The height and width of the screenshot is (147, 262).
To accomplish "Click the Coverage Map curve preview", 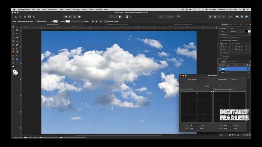I will (233, 80).
